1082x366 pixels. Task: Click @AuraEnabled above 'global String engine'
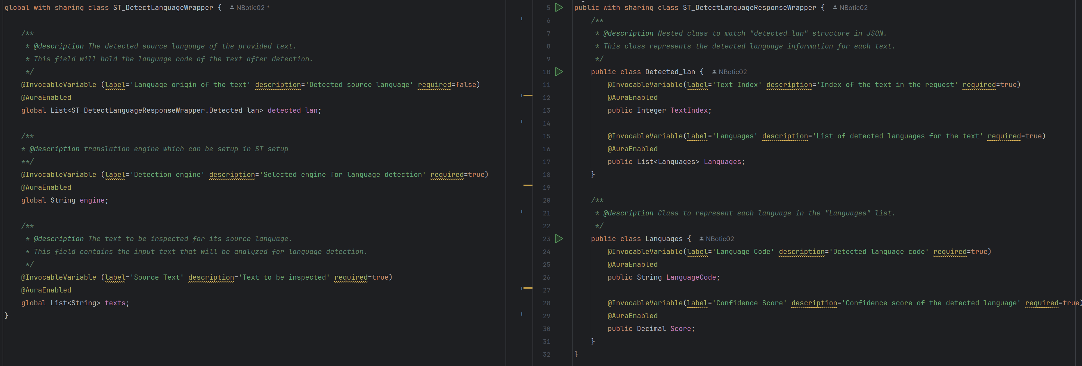[46, 187]
